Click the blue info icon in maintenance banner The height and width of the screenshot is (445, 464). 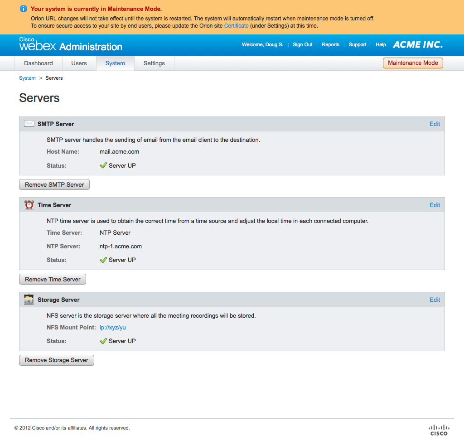click(23, 9)
